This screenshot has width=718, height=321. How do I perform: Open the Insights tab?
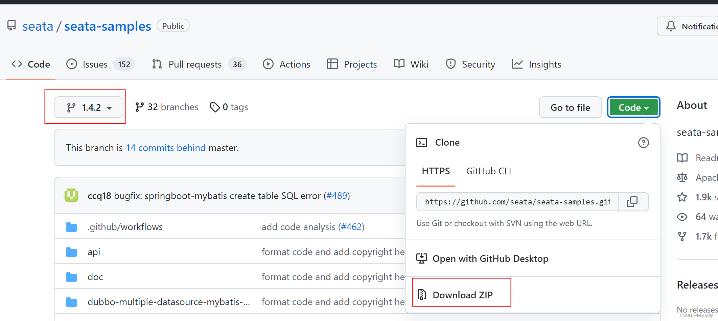(536, 64)
